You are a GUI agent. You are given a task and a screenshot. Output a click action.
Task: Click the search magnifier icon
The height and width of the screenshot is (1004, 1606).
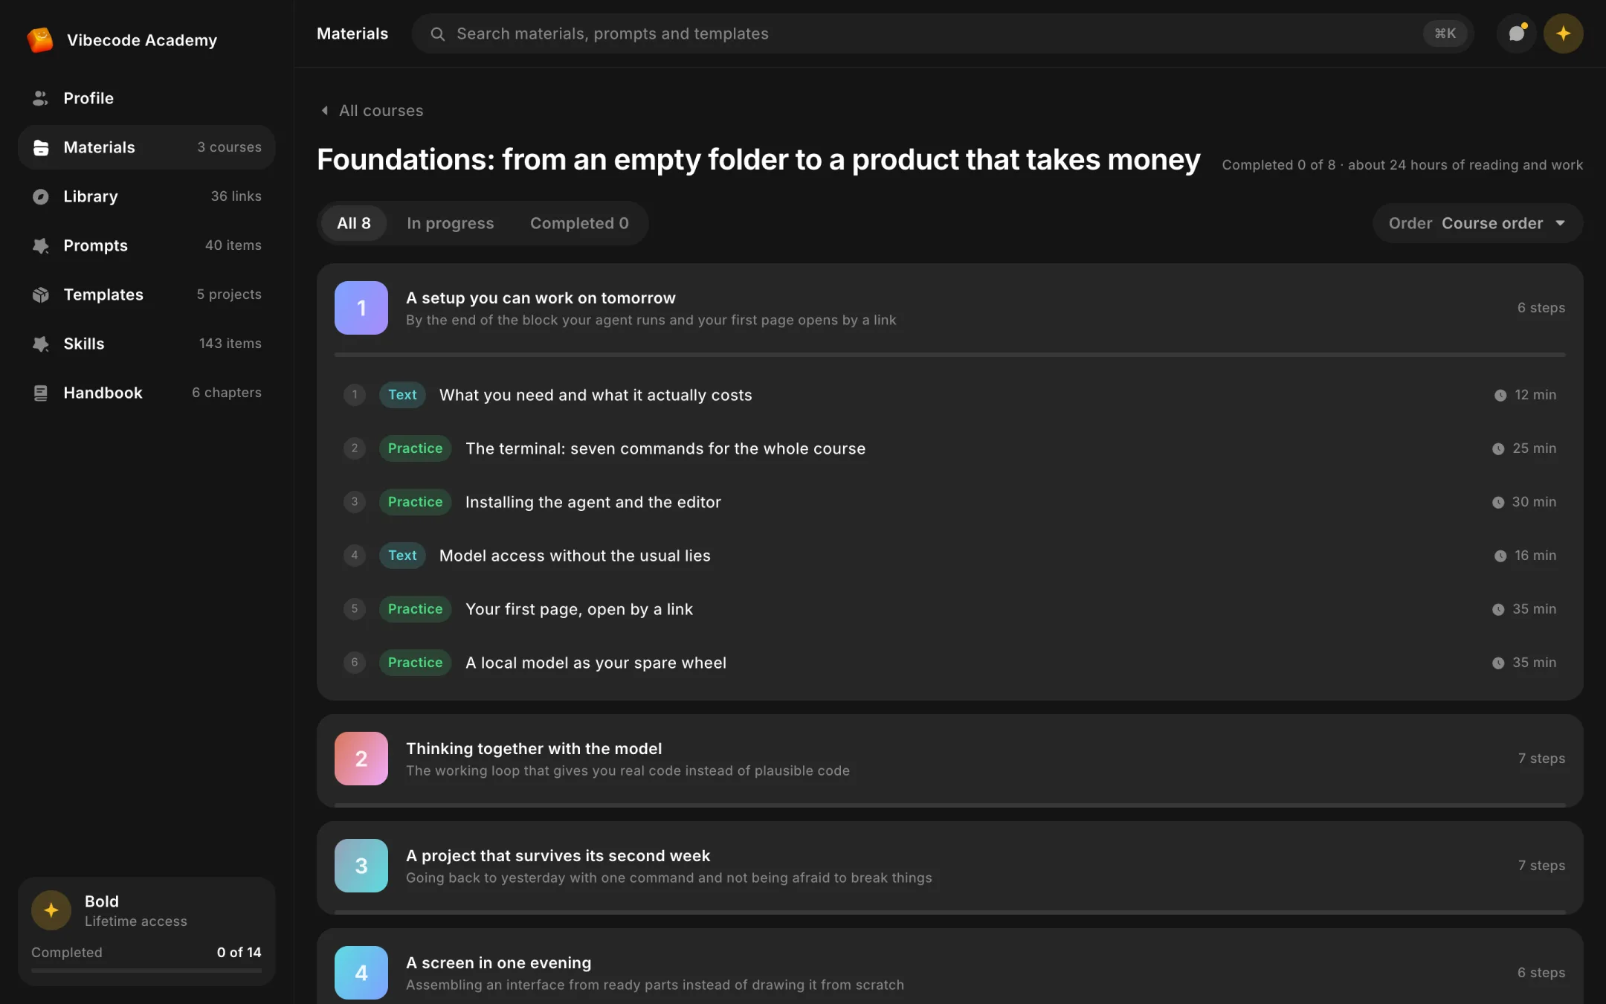click(438, 34)
